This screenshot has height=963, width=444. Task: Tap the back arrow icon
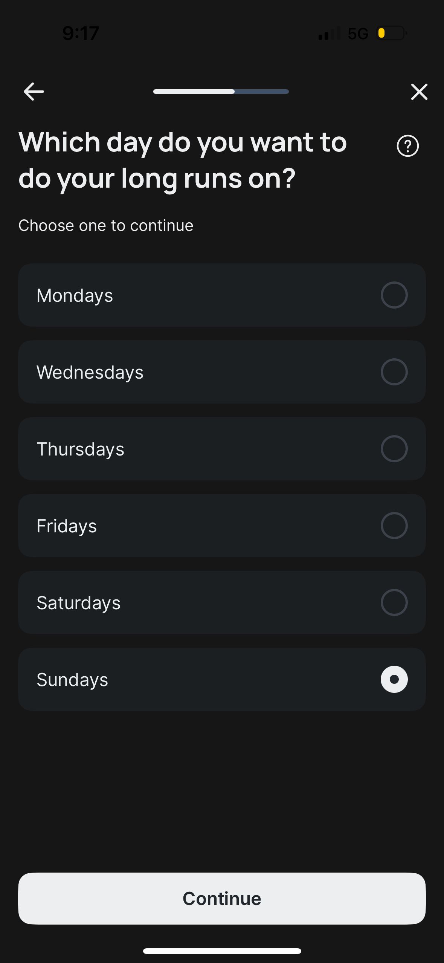(34, 92)
